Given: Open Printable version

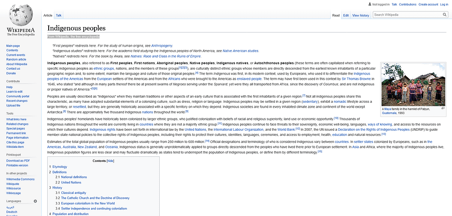Looking at the screenshot, I should tap(17, 165).
